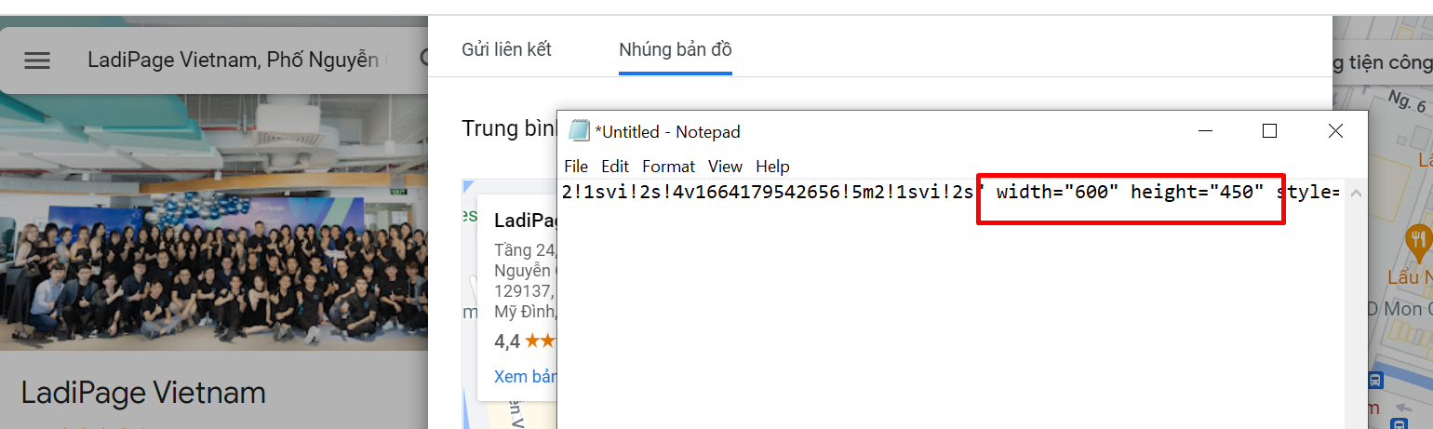Open the Help menu in Notepad

point(772,167)
